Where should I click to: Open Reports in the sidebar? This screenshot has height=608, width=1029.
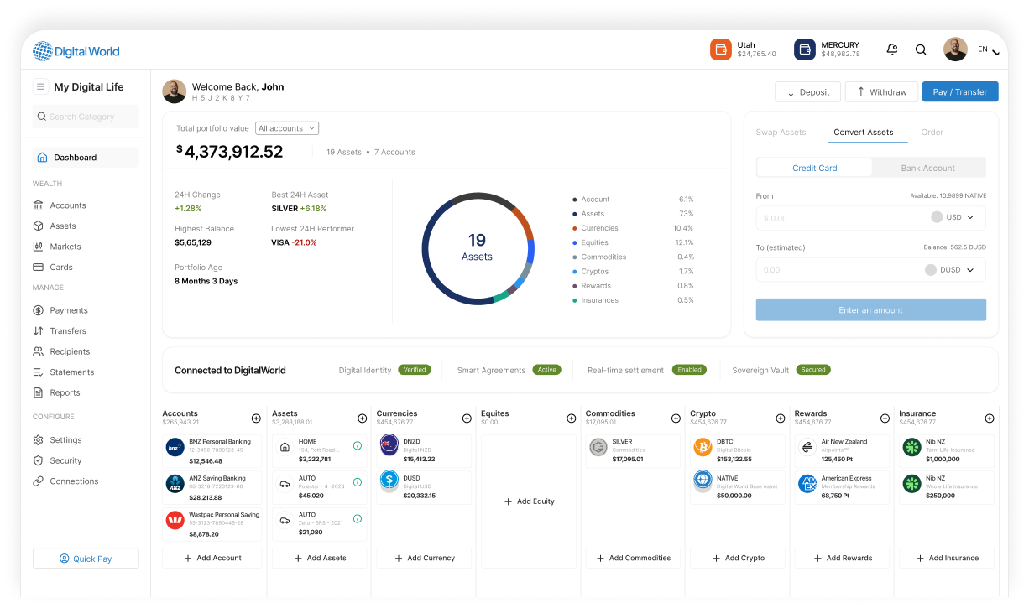tap(57, 392)
